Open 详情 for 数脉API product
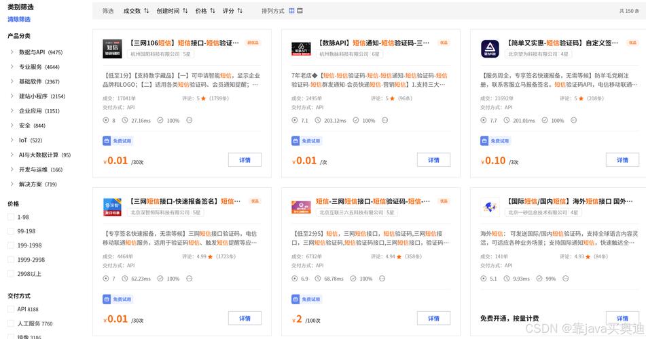The width and height of the screenshot is (646, 339). click(433, 160)
